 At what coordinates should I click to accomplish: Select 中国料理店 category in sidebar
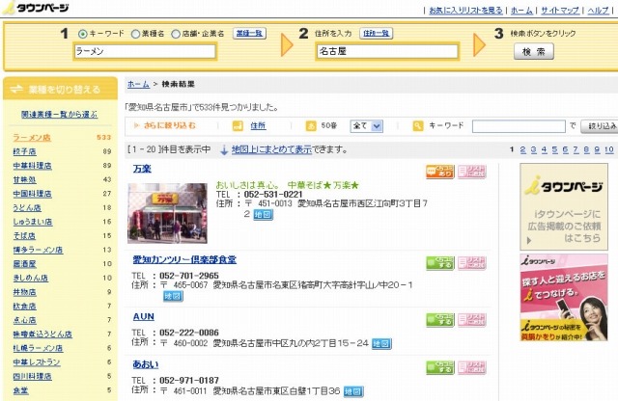(32, 194)
